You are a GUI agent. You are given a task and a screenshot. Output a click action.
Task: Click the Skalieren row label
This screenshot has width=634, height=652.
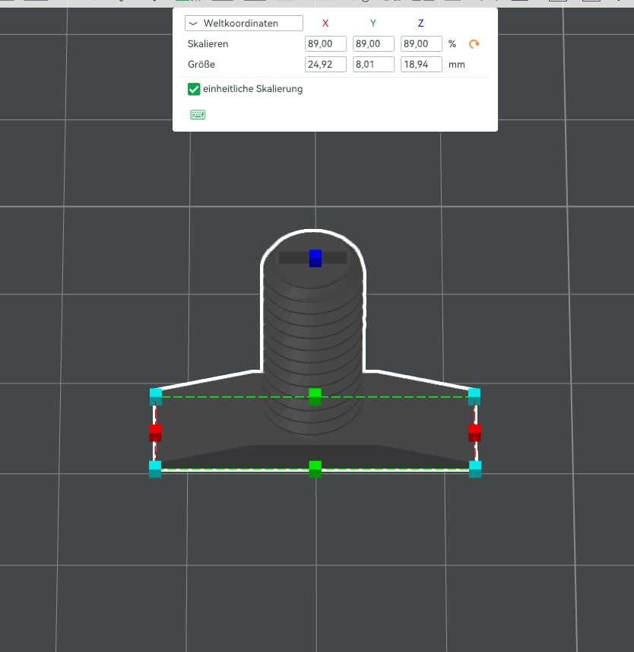click(208, 44)
